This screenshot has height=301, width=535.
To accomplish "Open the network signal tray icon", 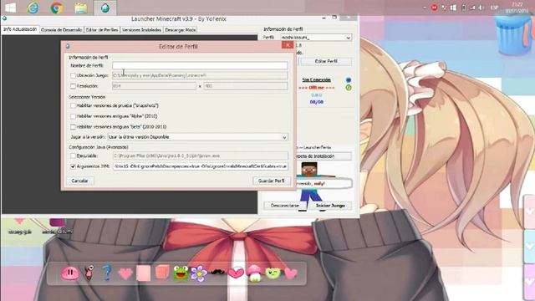I will coord(472,8).
